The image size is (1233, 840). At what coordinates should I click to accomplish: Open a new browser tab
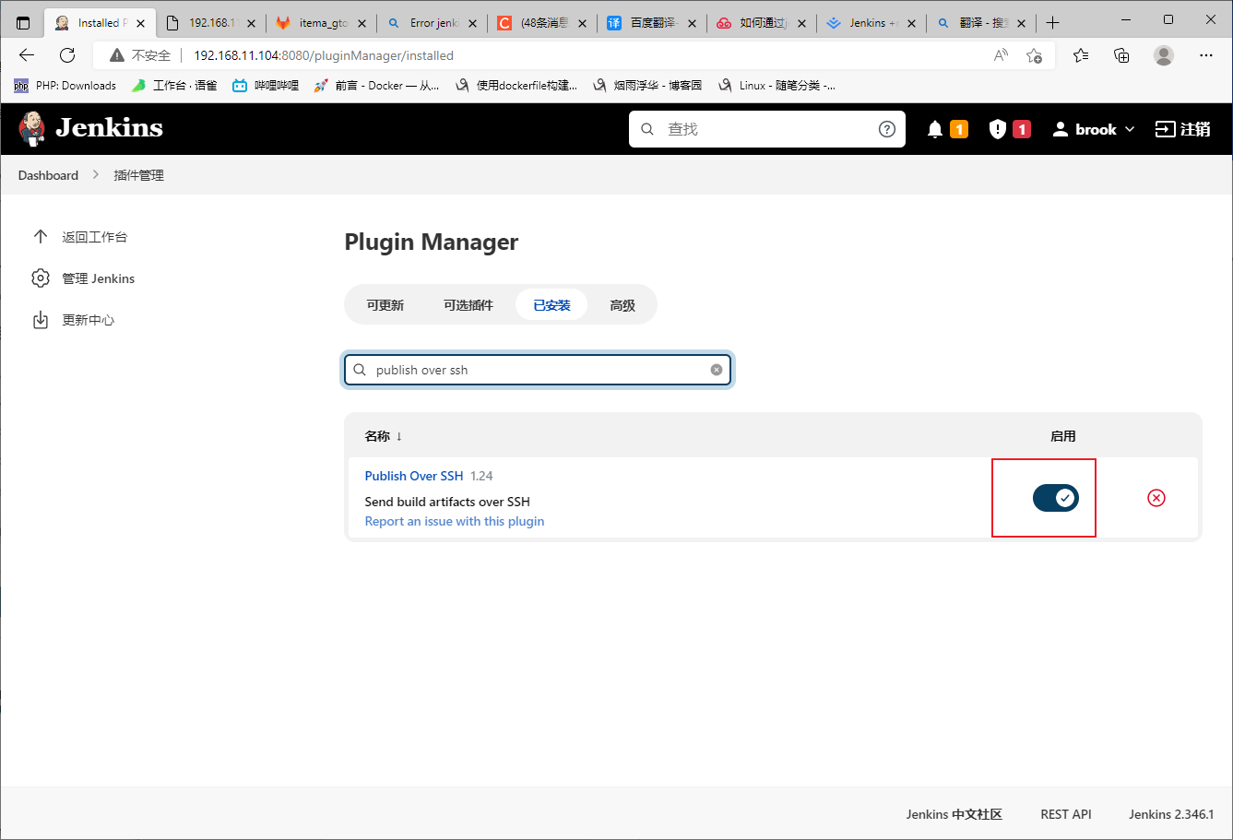1053,22
